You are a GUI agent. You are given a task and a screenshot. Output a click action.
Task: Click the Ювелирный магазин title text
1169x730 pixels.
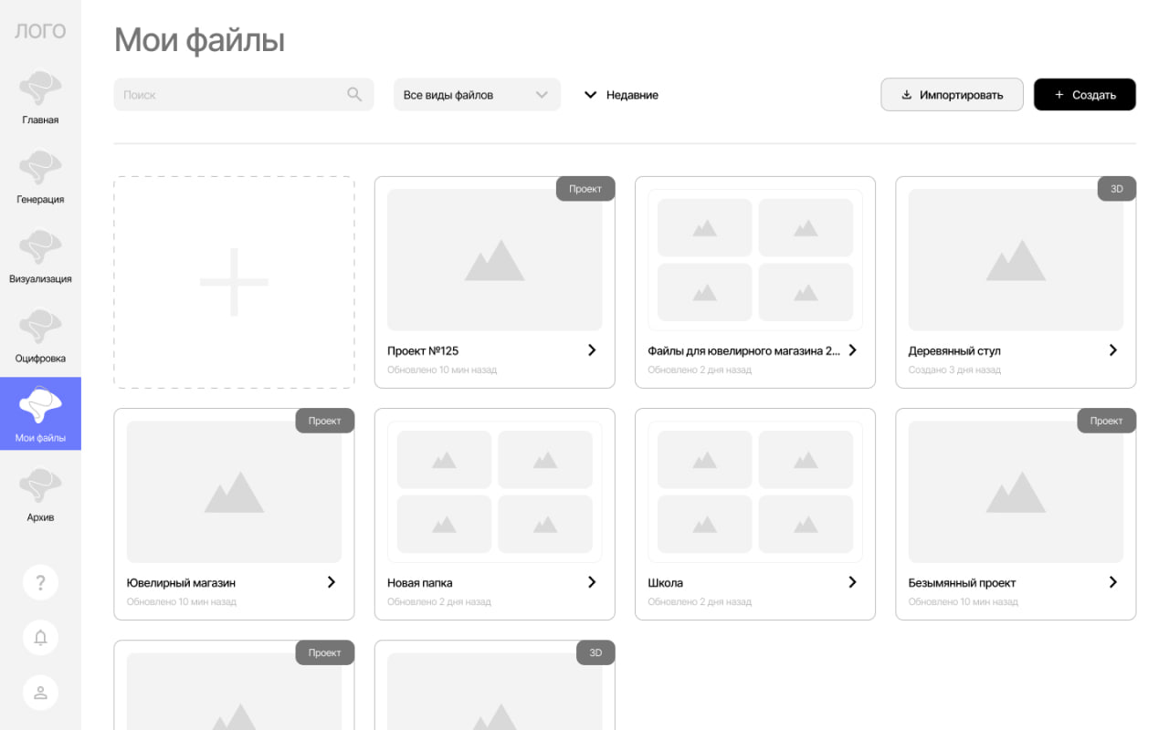click(x=181, y=582)
